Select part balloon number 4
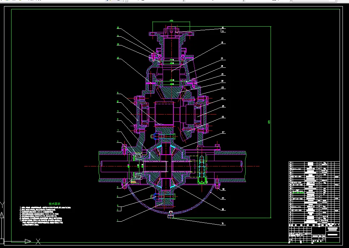Screen dimensions: 349x248 [x=118, y=196]
